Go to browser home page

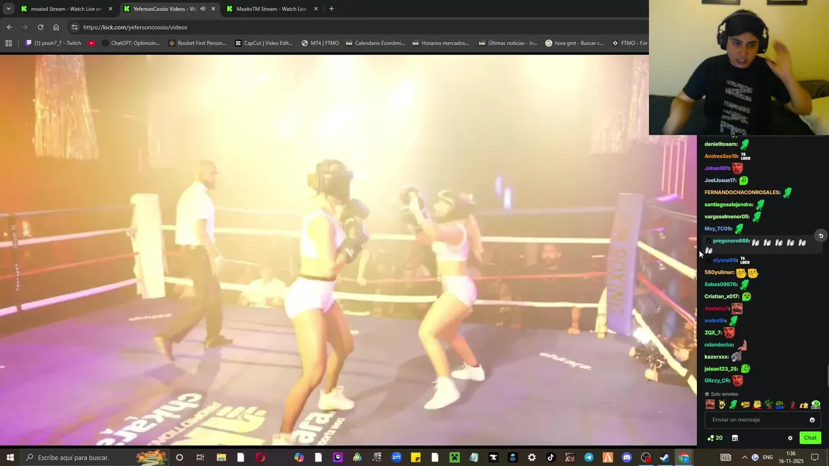(x=56, y=27)
